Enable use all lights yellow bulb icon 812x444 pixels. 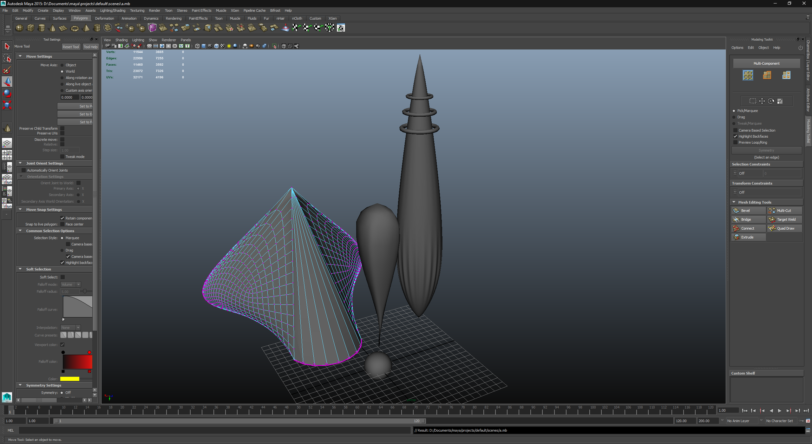click(x=229, y=46)
